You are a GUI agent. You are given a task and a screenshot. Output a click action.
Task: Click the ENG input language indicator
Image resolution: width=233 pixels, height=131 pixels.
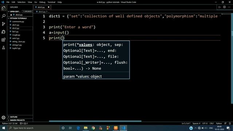coord(211,128)
